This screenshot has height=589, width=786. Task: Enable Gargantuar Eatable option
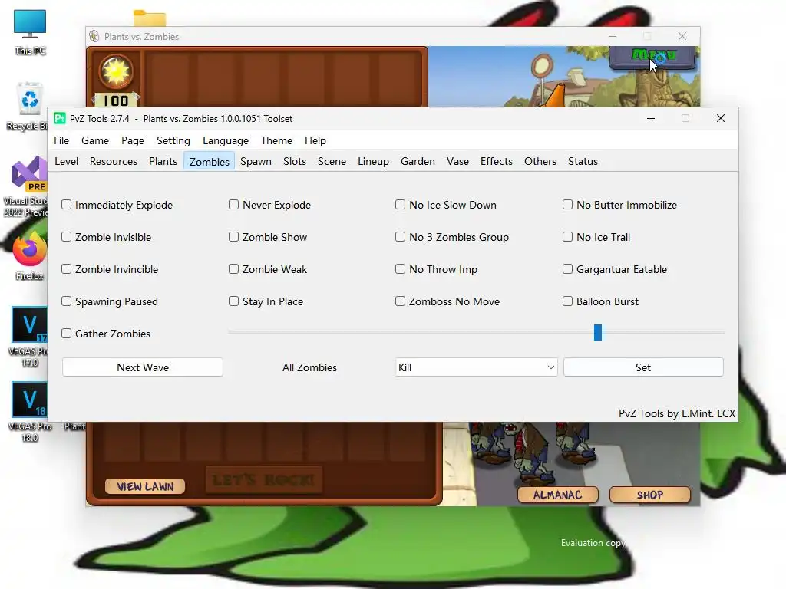(x=567, y=269)
